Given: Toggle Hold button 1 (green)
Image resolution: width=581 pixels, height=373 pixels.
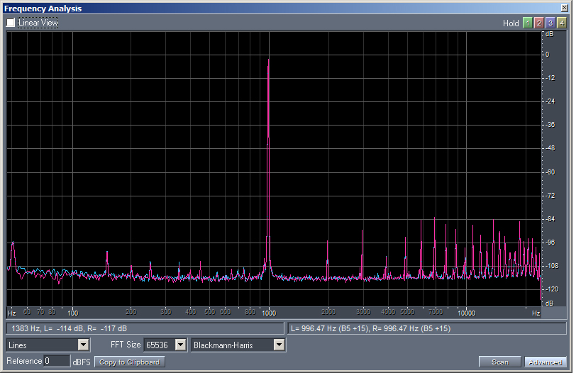Looking at the screenshot, I should click(527, 23).
